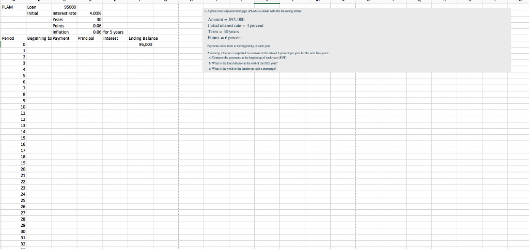Select the period 6 cell

tap(13, 82)
